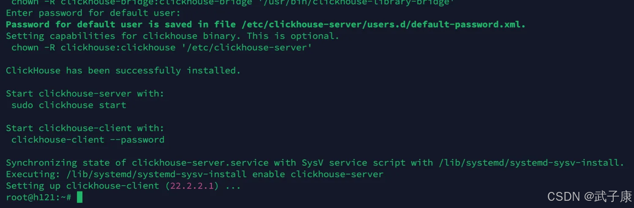Click the 'Enter password for default user:' line
This screenshot has width=634, height=208.
pyautogui.click(x=93, y=13)
